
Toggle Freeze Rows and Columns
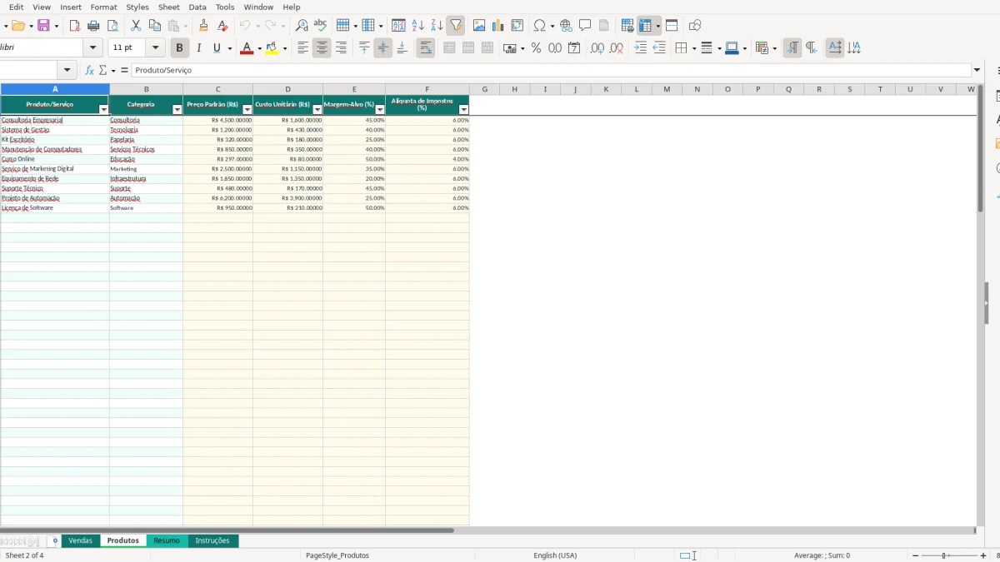645,26
